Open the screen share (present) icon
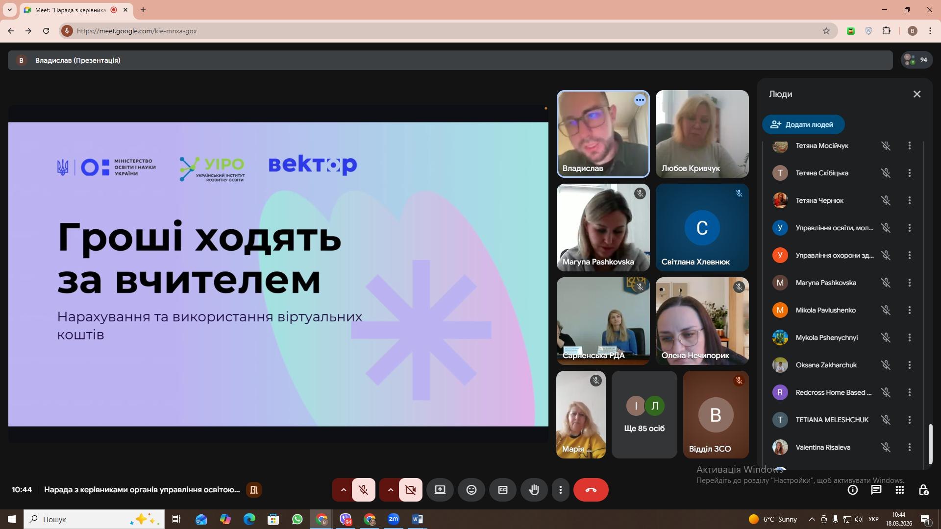Screen dimensions: 941x529 pyautogui.click(x=440, y=489)
